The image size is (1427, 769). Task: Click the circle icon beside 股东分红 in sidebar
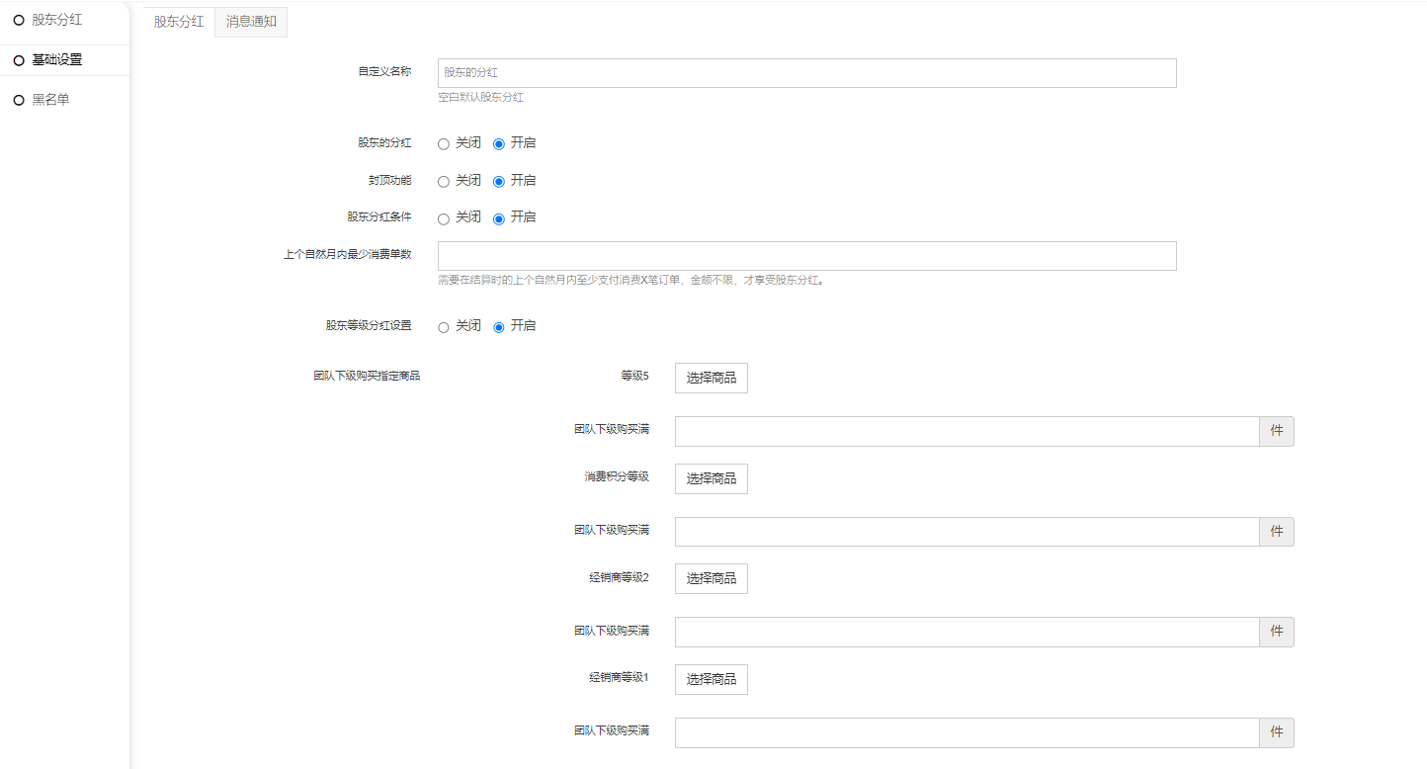click(x=19, y=20)
